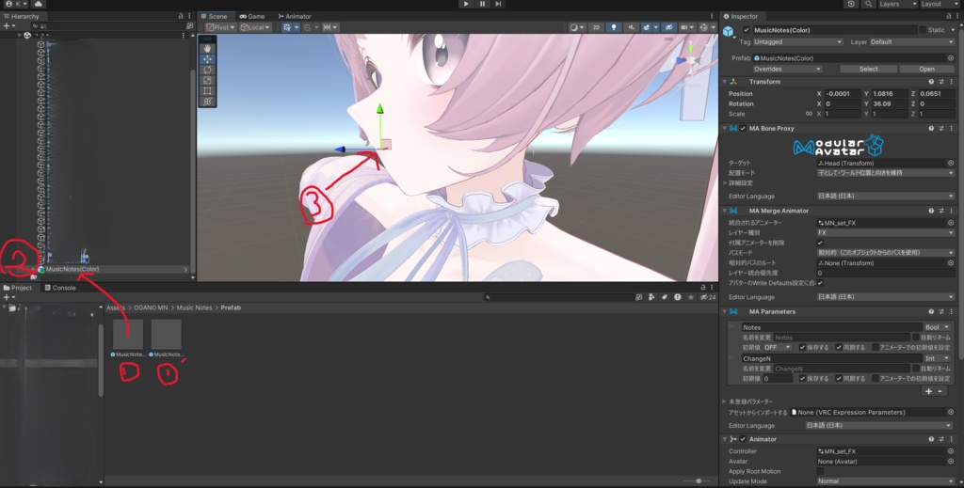Open Notes parameter Bool type dropdown
This screenshot has width=964, height=488.
(x=938, y=327)
